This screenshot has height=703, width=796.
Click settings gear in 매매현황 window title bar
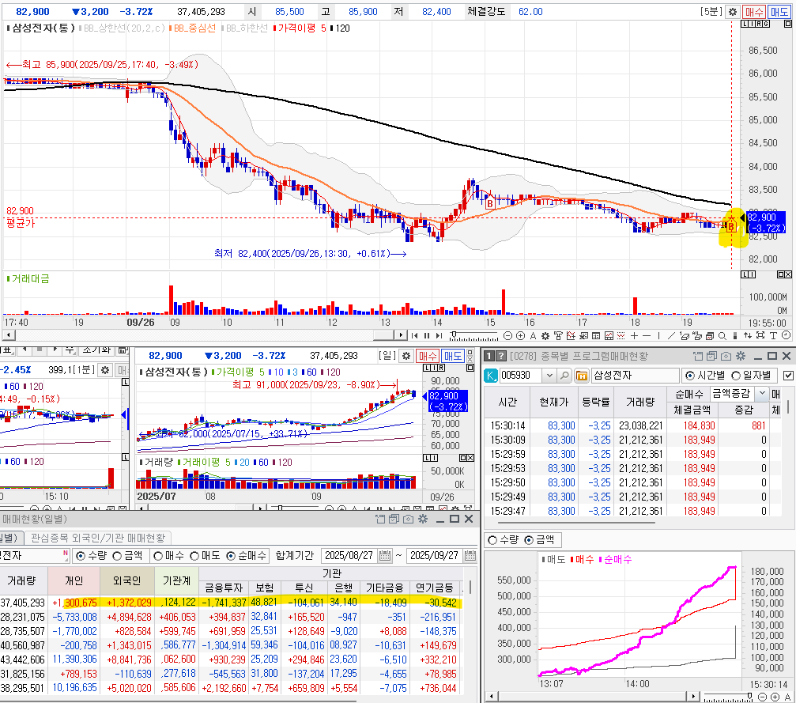(x=423, y=519)
